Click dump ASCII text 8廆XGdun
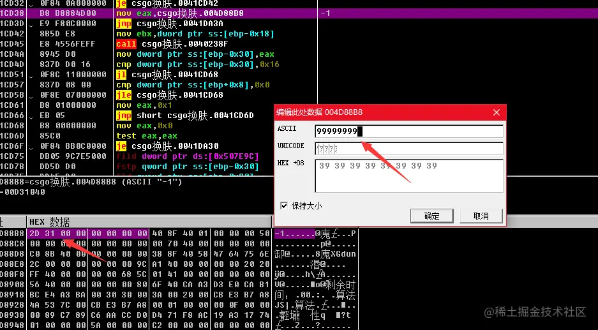The image size is (598, 330). click(336, 253)
